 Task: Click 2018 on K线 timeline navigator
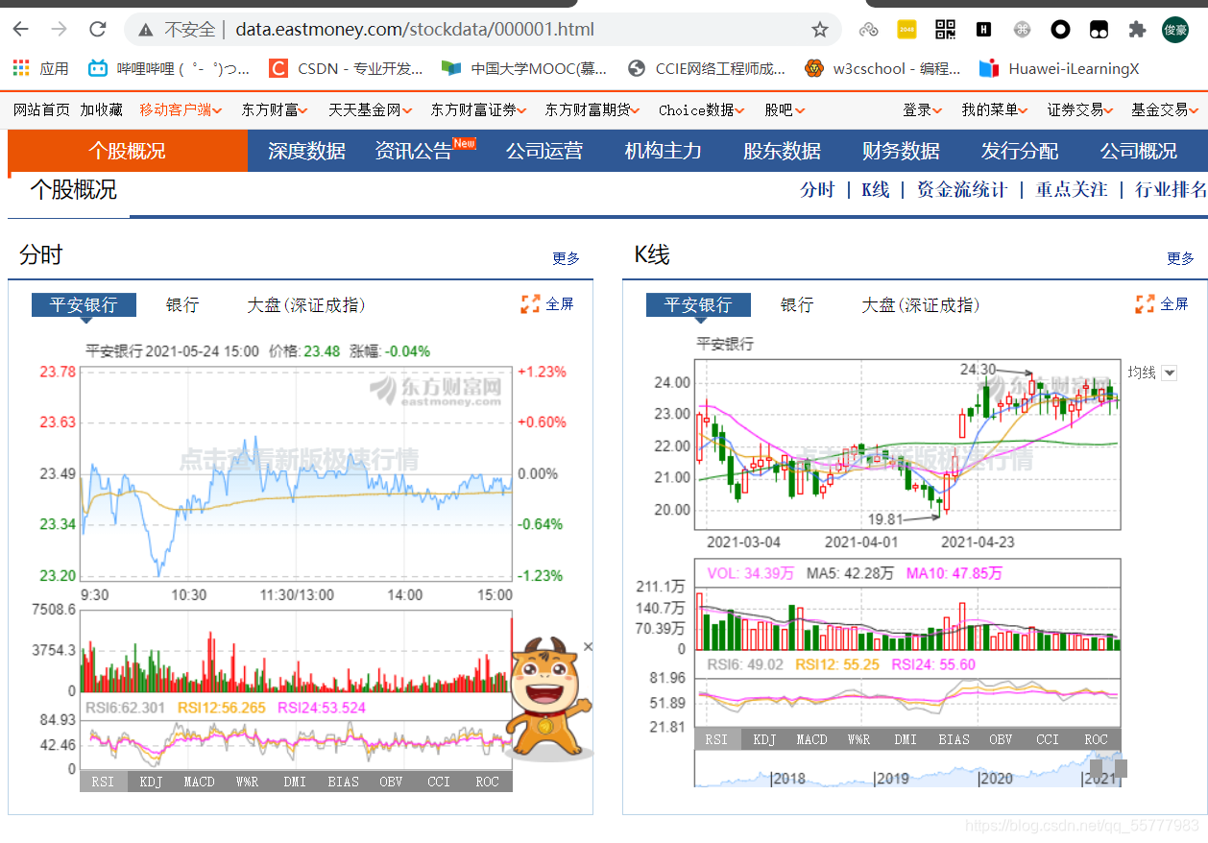(x=789, y=778)
